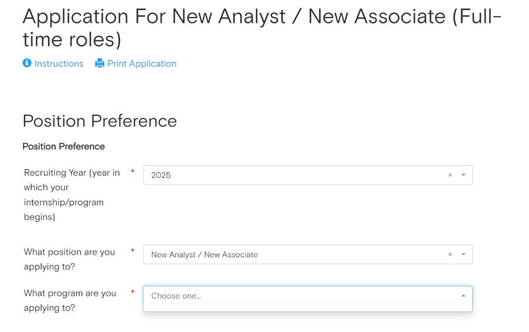
Task: Click the dropdown arrow on position field
Action: pos(463,254)
